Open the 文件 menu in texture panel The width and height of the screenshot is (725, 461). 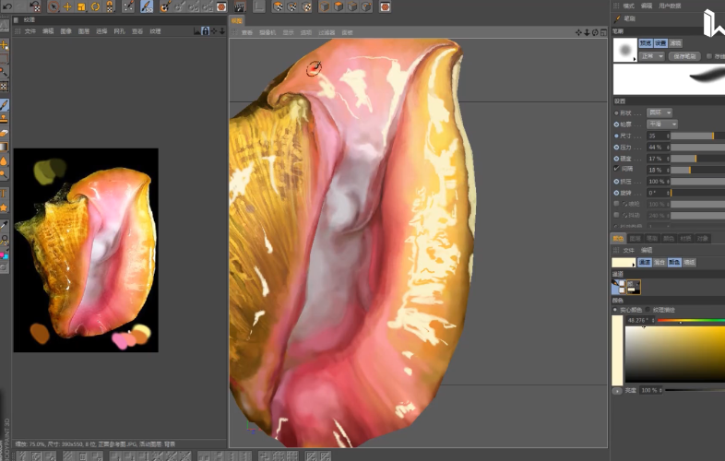[30, 31]
